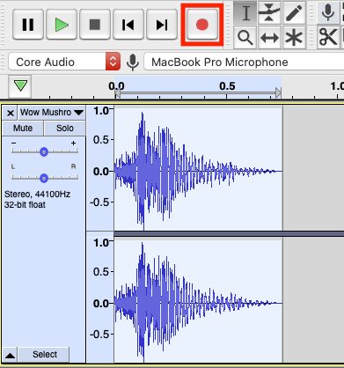Select the pencil Draw tool
The image size is (344, 368).
tap(294, 12)
